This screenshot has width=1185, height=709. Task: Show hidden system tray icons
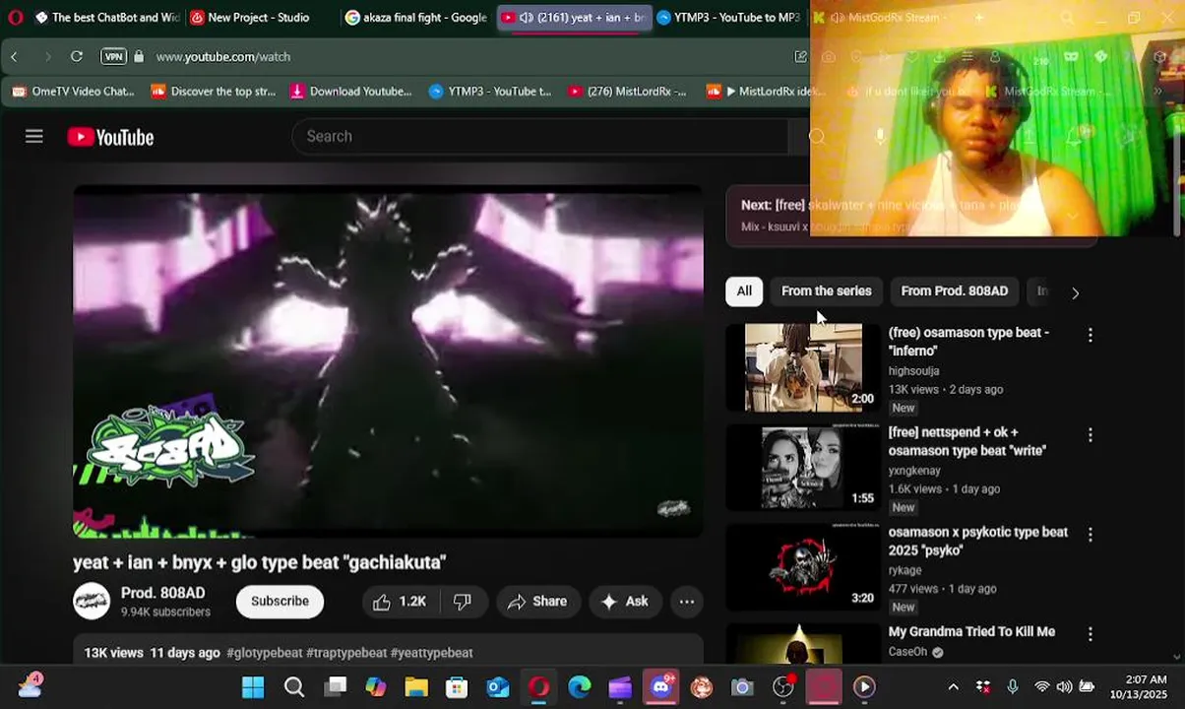[x=953, y=687]
